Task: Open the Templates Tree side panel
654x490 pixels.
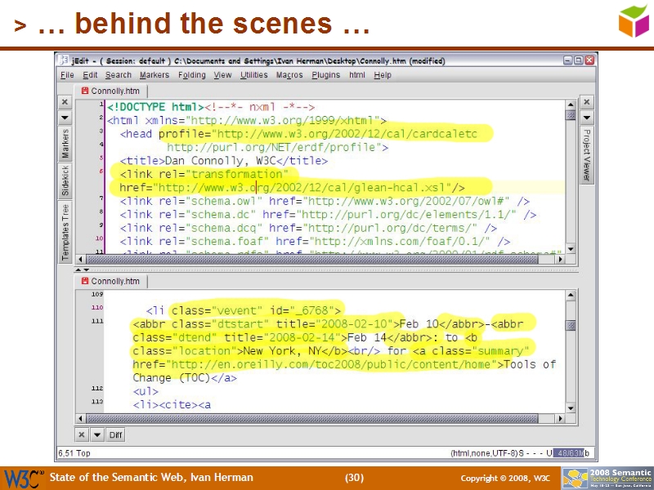Action: pos(65,232)
